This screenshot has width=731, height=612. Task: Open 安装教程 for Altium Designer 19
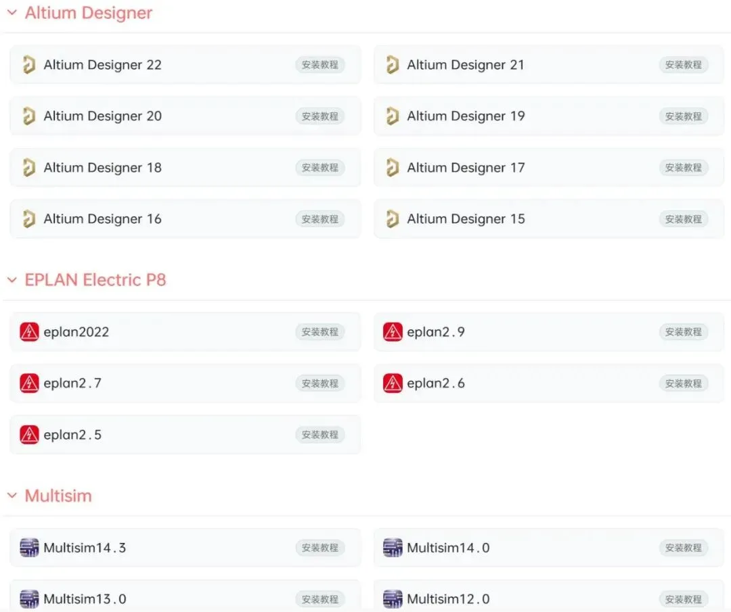point(684,116)
